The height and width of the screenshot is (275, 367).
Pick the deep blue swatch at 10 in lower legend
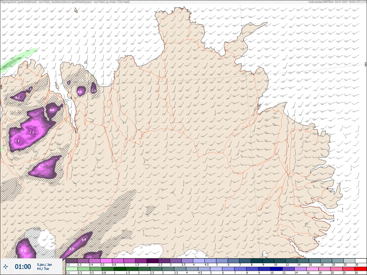click(277, 269)
